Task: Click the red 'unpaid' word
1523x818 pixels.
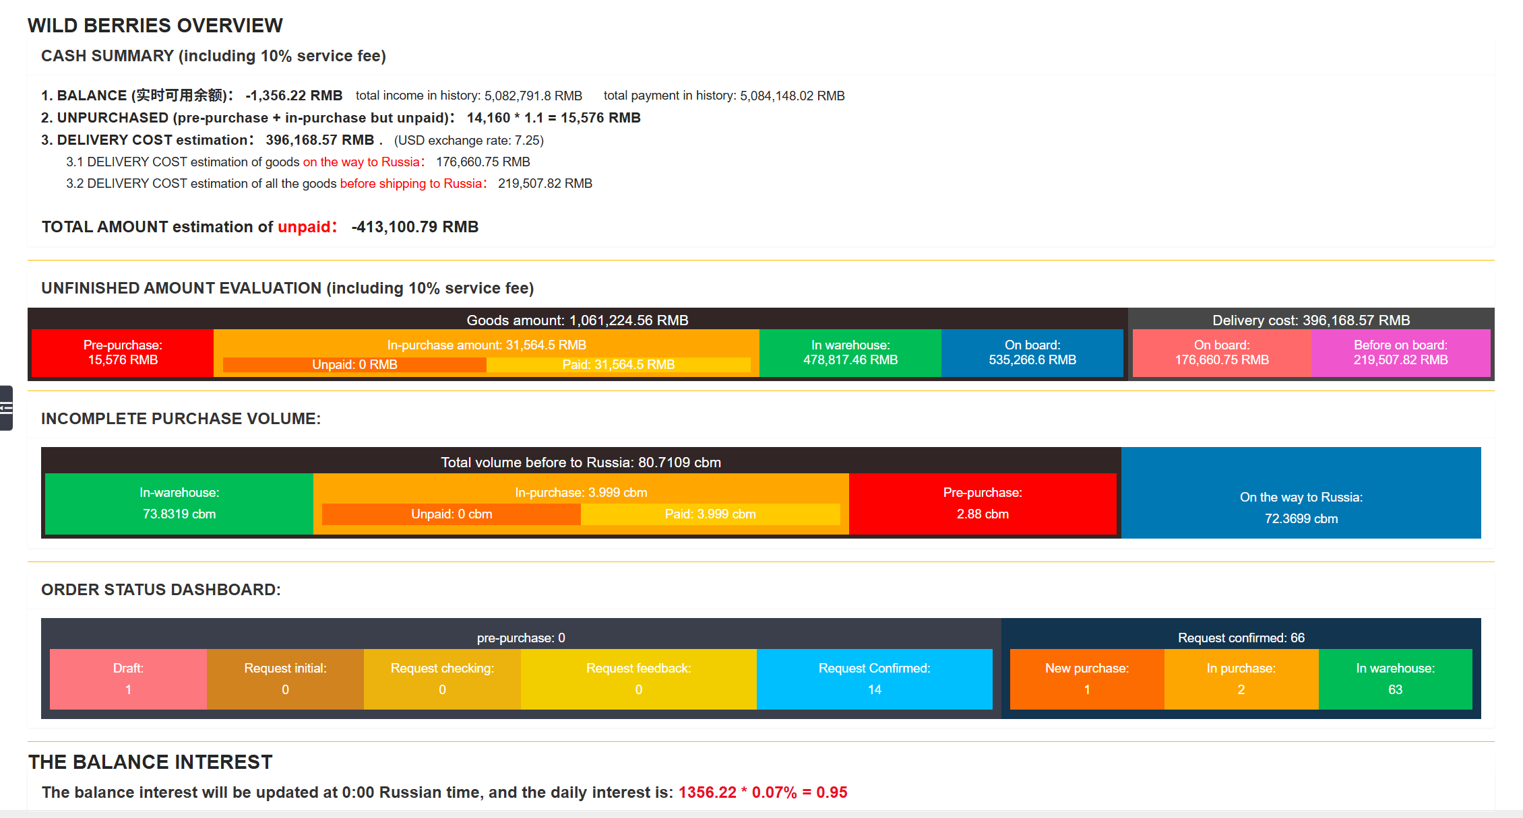Action: point(305,227)
